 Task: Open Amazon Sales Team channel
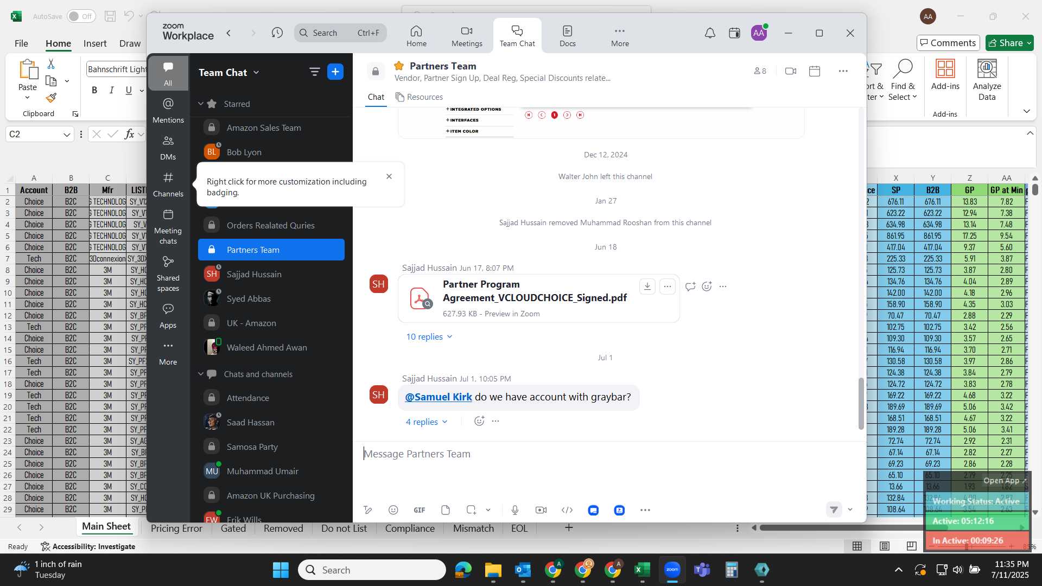point(271,128)
